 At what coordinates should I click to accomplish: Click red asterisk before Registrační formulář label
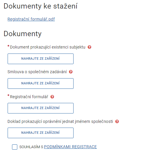[x=8, y=95]
